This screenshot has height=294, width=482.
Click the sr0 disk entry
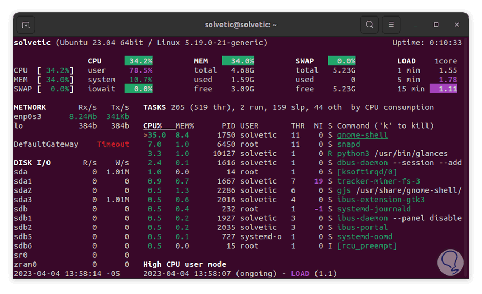coord(21,255)
